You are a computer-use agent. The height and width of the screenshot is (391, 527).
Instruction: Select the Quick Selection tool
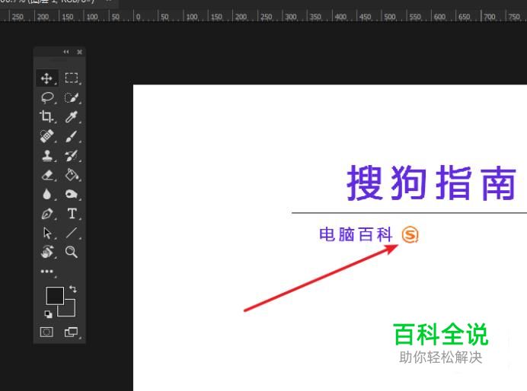(72, 97)
